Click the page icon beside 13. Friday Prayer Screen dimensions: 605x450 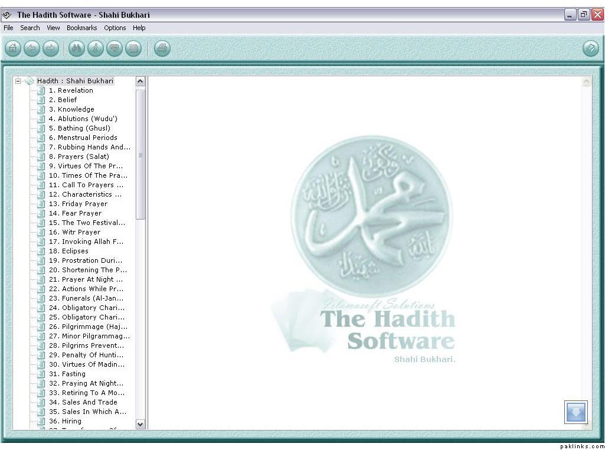(41, 204)
